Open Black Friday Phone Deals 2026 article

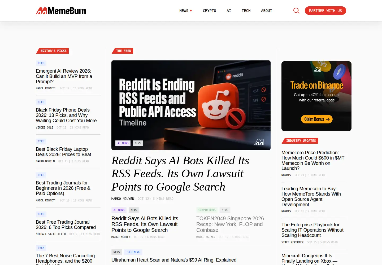[x=66, y=115]
